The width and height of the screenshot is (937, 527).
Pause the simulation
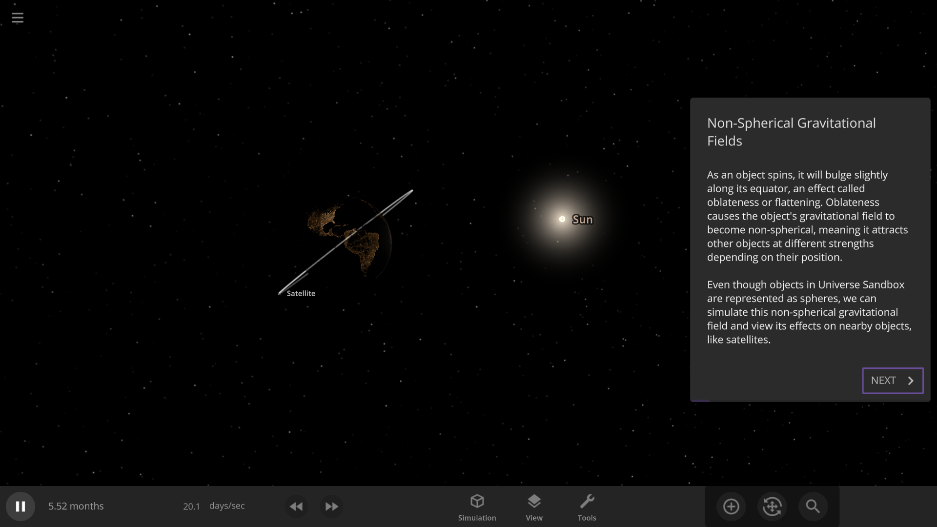coord(20,507)
